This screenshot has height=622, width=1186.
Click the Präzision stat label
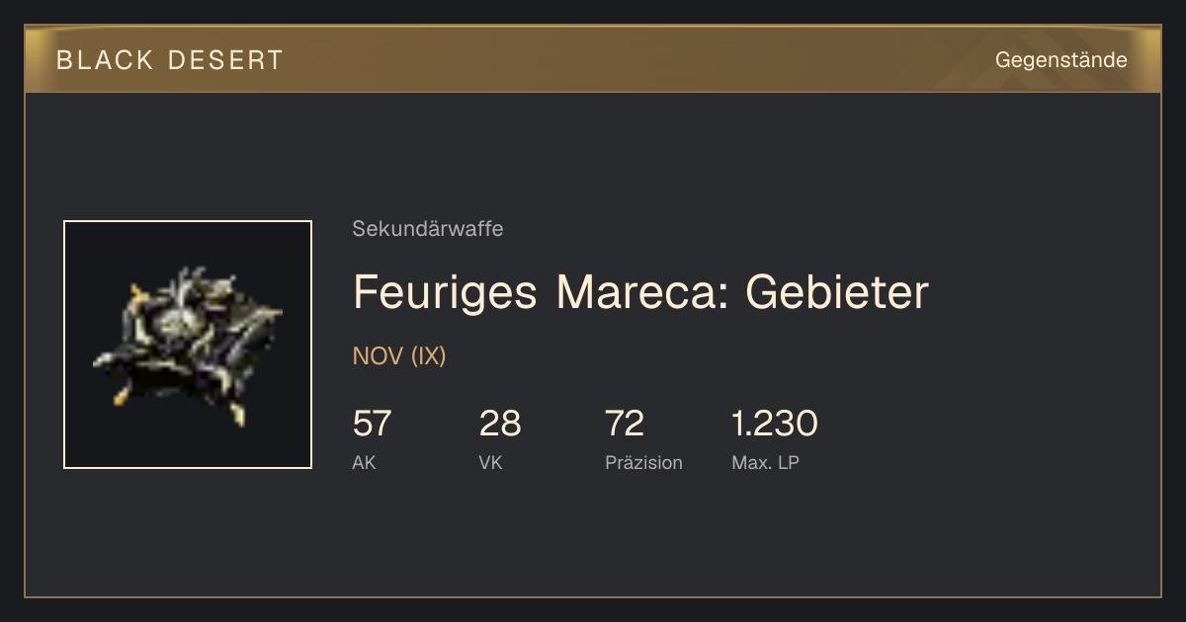coord(643,462)
